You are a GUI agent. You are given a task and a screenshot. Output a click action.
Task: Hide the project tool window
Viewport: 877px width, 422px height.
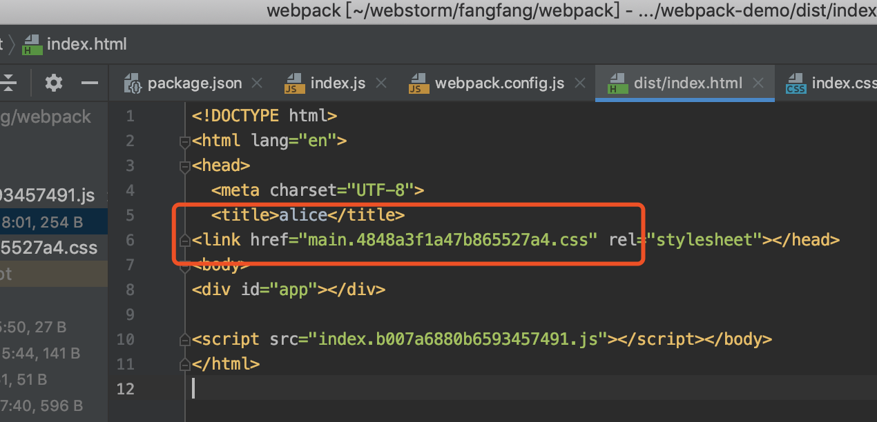89,83
